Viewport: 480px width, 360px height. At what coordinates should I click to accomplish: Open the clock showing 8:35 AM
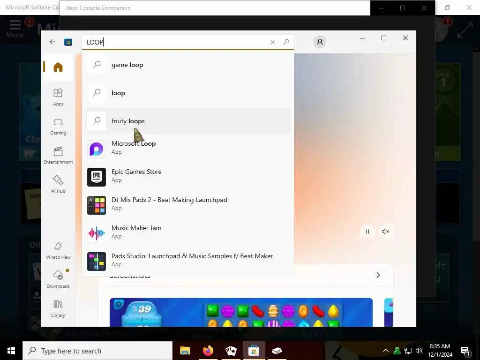[440, 351]
